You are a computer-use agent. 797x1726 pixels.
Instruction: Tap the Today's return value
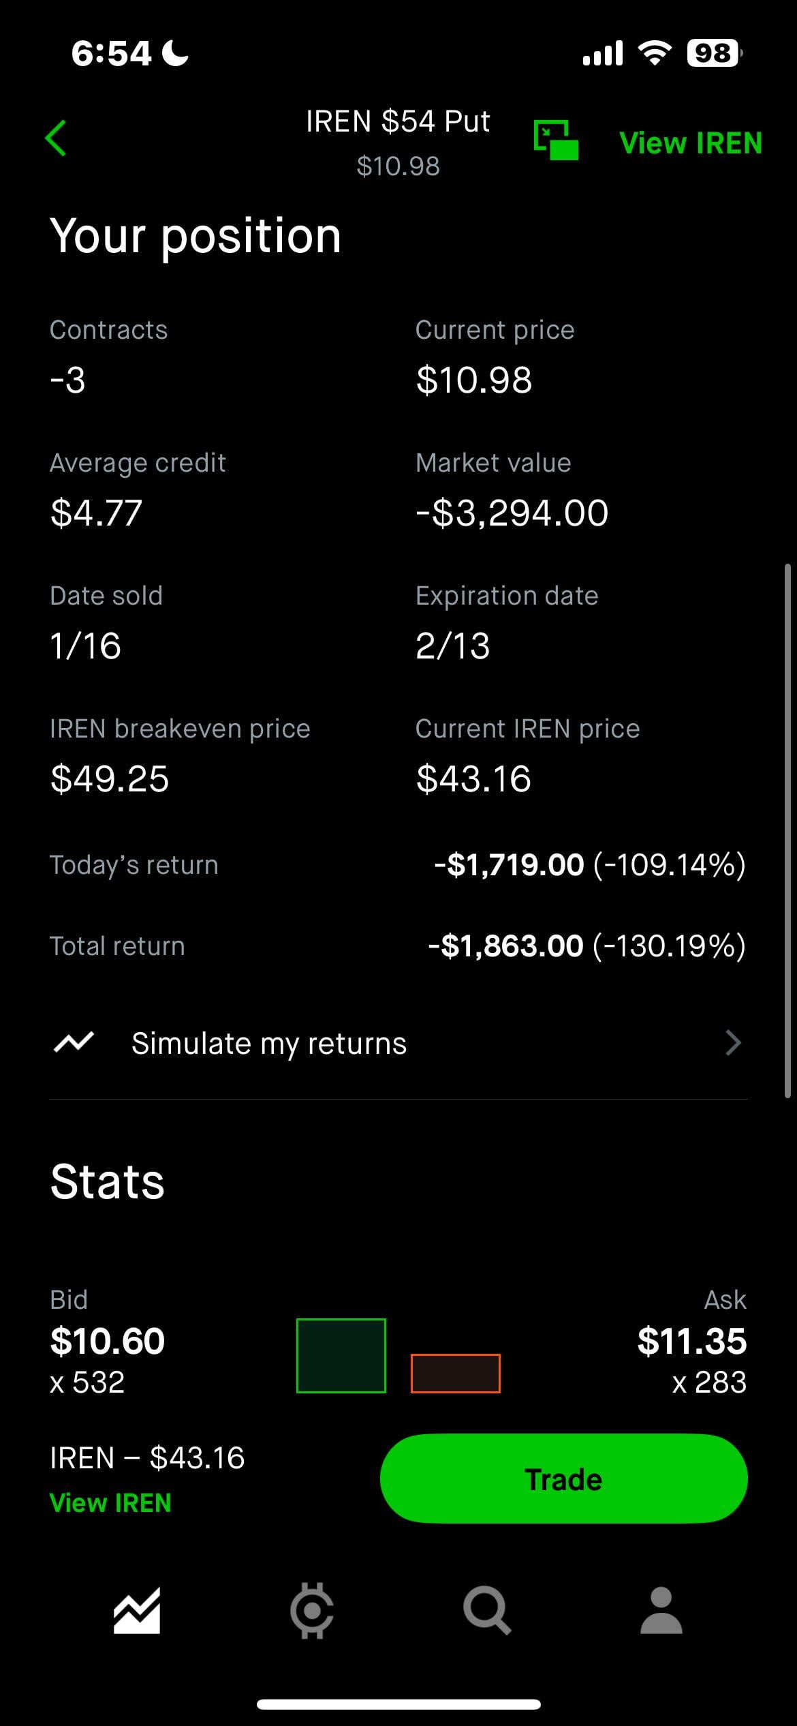[x=590, y=865]
